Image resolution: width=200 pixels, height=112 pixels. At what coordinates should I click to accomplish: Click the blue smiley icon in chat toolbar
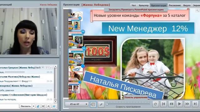[x=54, y=106]
